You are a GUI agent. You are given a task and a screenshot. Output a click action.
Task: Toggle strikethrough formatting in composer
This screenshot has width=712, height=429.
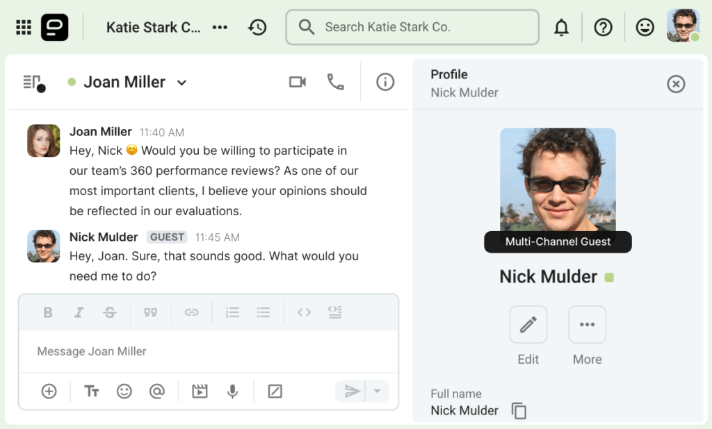tap(110, 312)
